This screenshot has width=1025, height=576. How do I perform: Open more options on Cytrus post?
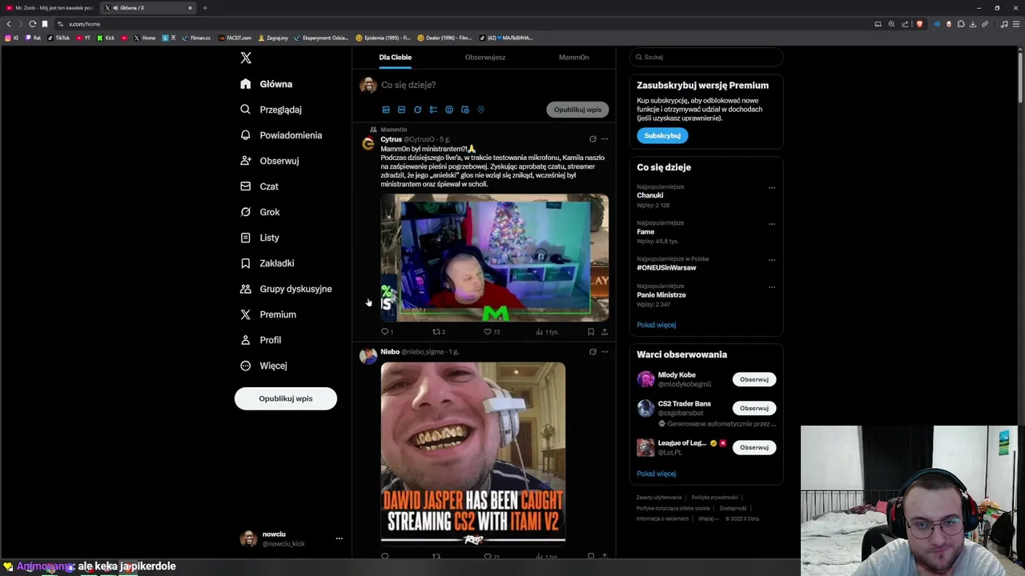point(605,139)
